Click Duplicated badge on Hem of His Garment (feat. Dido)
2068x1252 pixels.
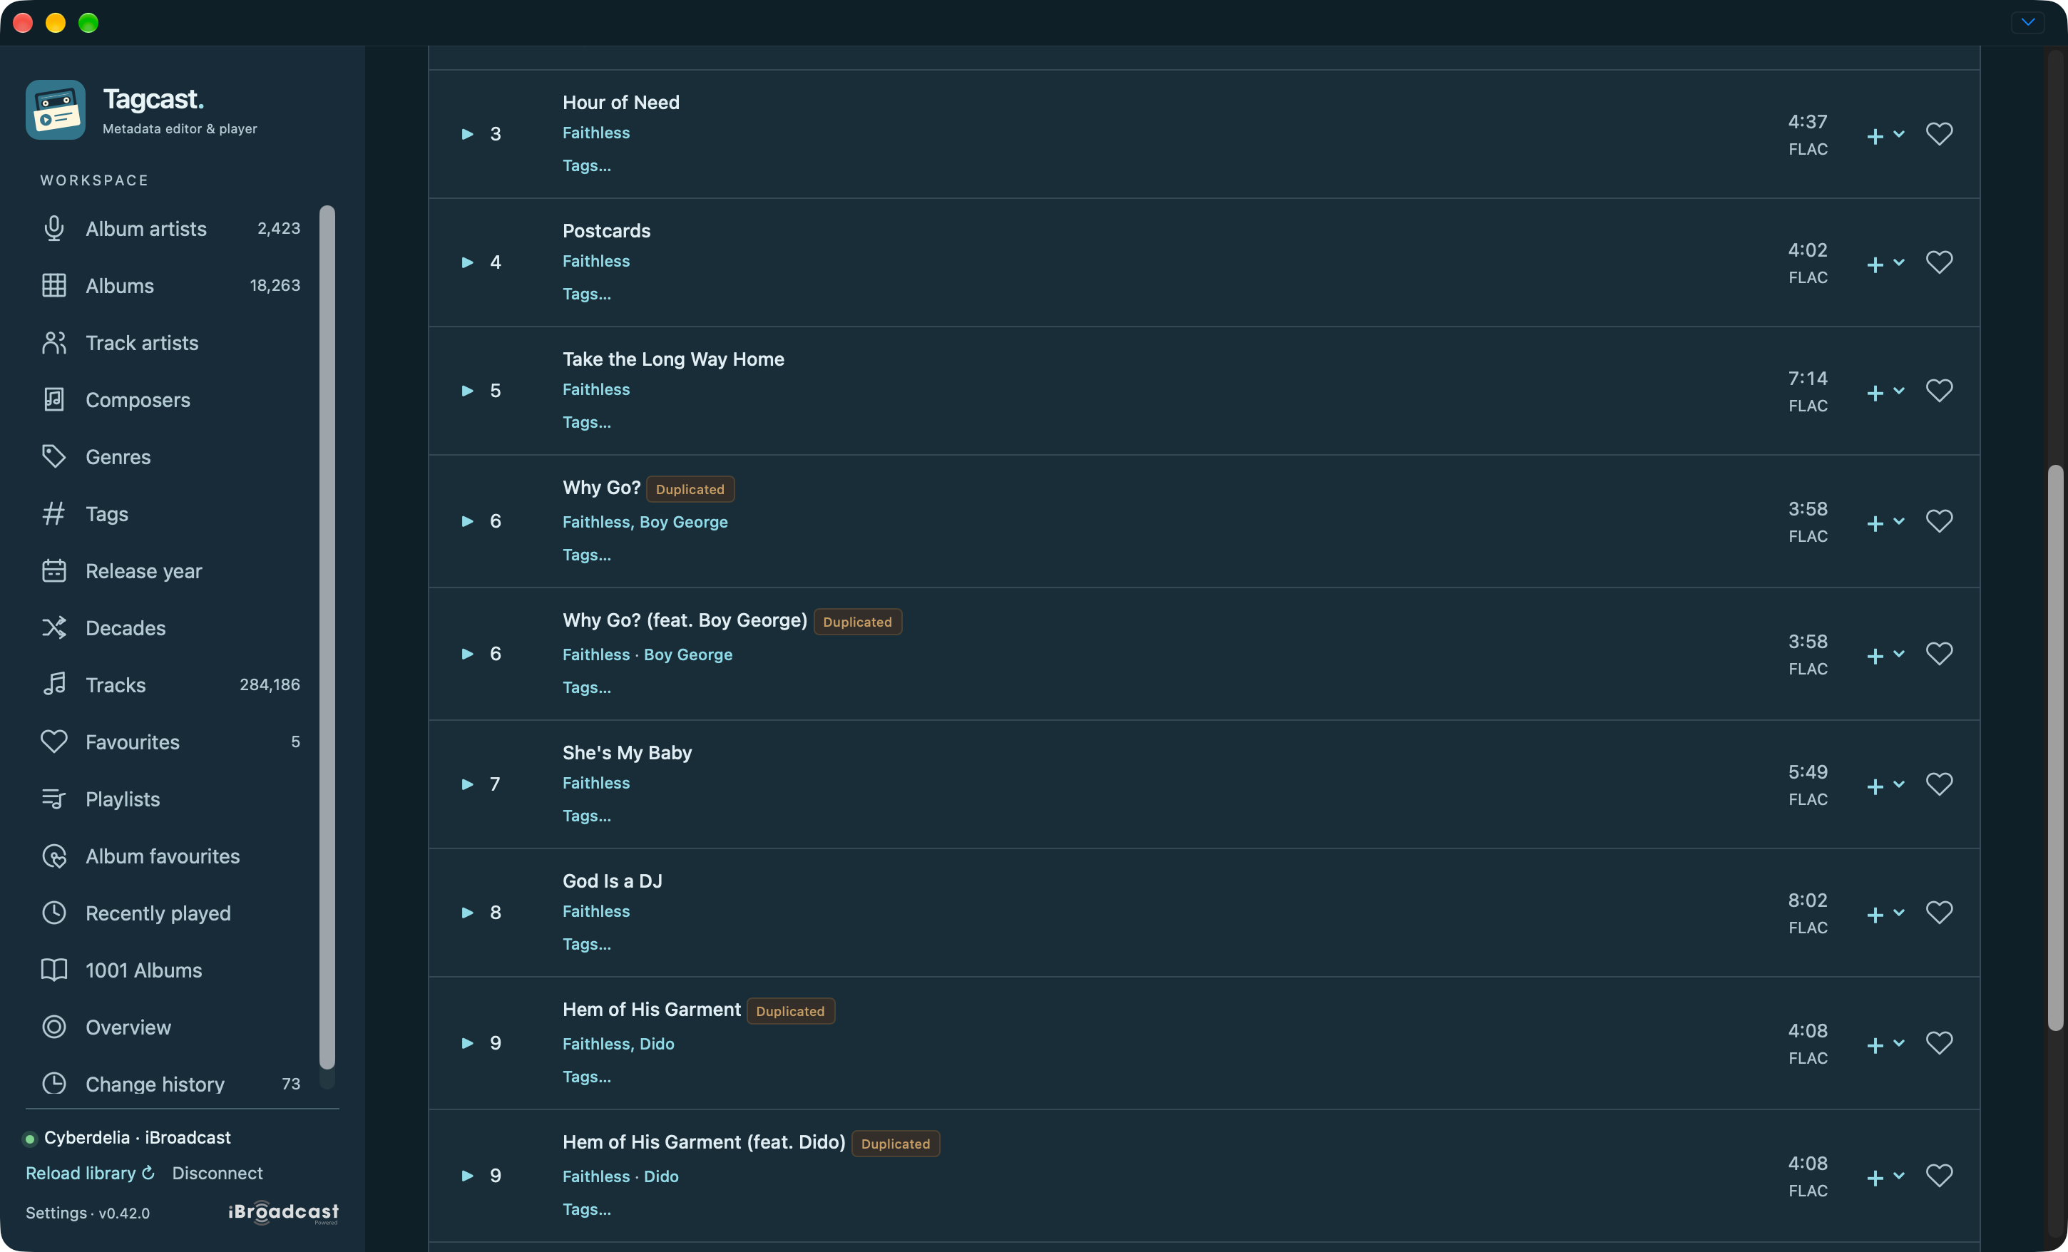click(x=896, y=1144)
